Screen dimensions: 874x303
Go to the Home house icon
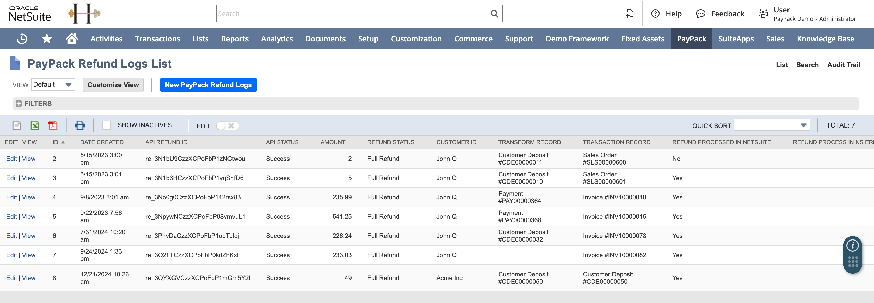click(x=72, y=39)
